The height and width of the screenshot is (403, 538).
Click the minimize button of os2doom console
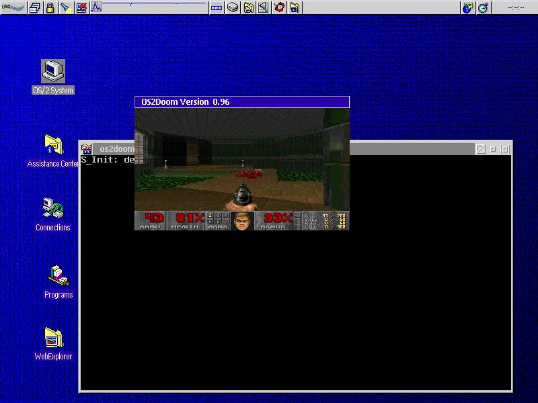[x=493, y=149]
